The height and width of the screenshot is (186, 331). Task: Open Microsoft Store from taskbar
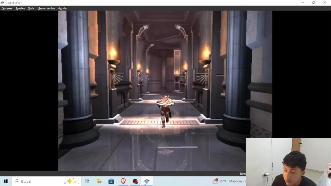(x=111, y=181)
